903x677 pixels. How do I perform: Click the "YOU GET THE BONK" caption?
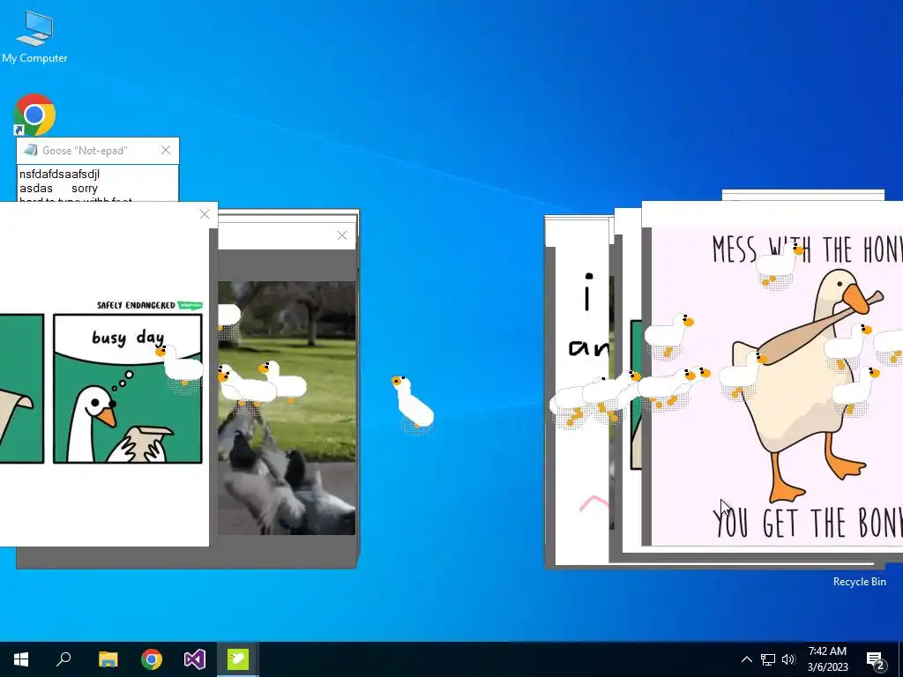(808, 523)
